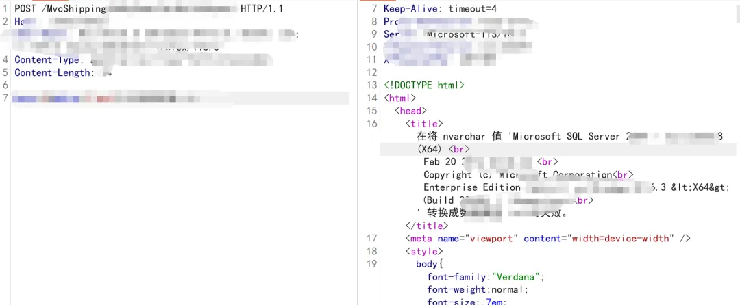
Task: Select the "HTTP/1.1" text in the request line
Action: 262,9
